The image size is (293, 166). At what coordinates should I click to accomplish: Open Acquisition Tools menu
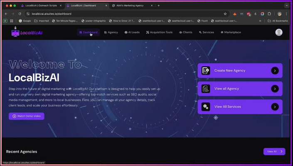pyautogui.click(x=159, y=32)
